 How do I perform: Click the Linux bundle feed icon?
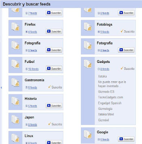[x=16, y=138]
